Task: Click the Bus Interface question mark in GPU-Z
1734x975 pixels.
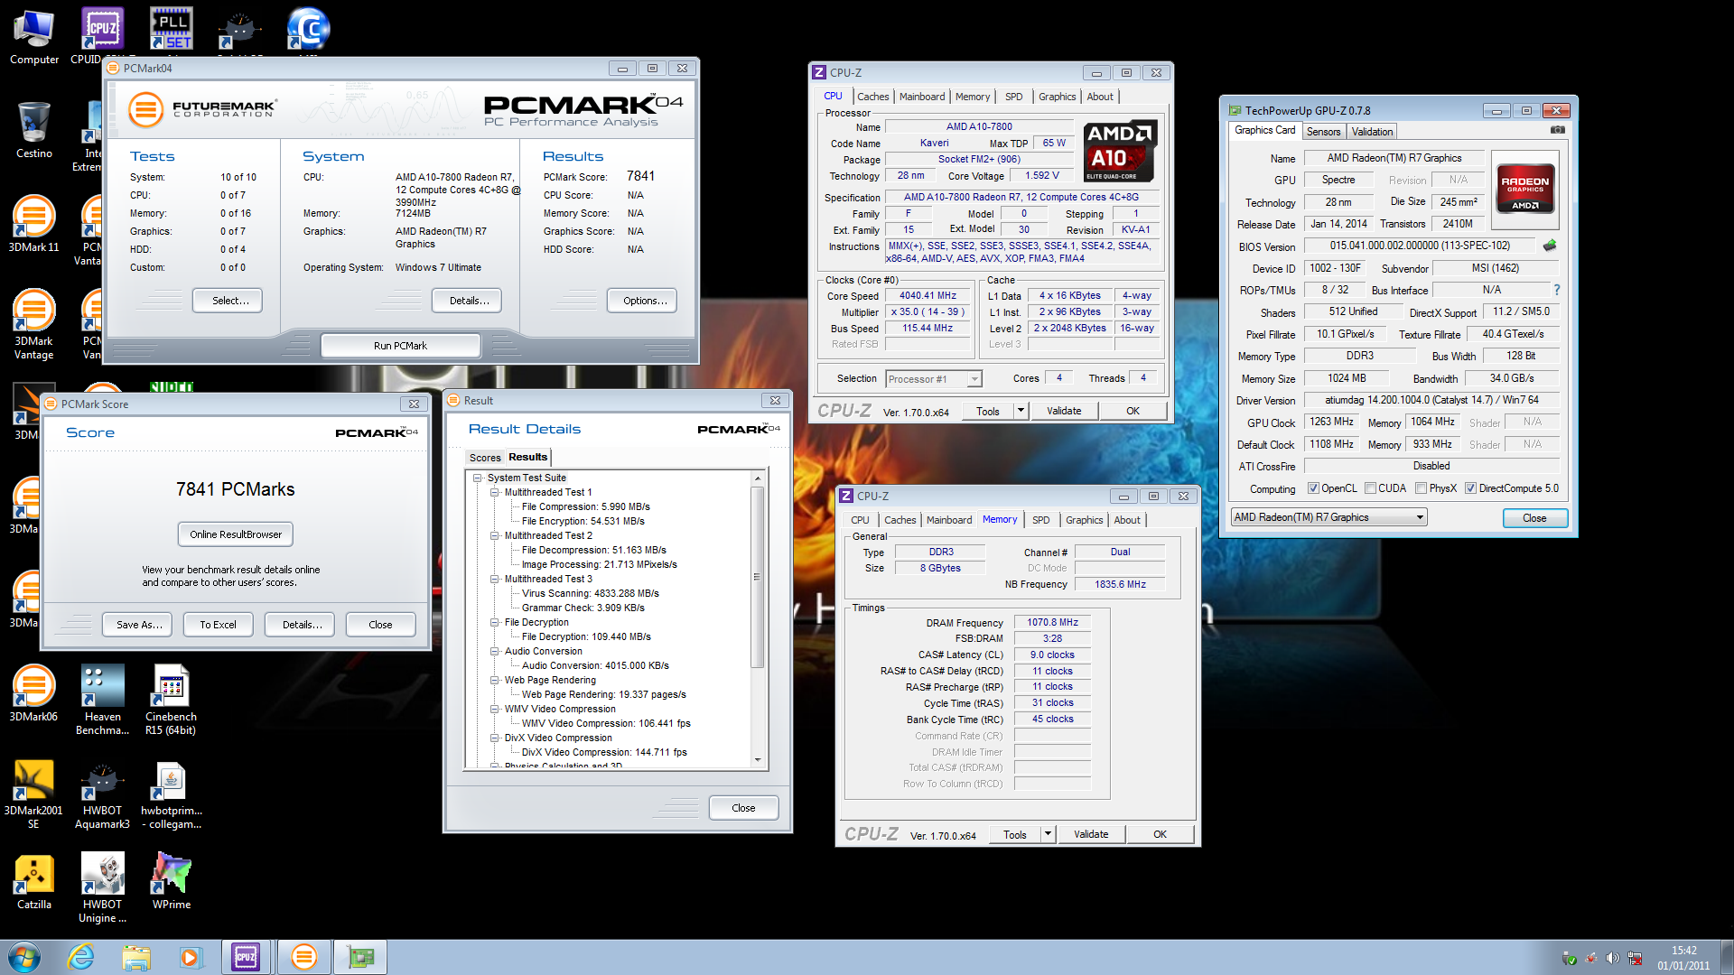Action: [x=1557, y=290]
